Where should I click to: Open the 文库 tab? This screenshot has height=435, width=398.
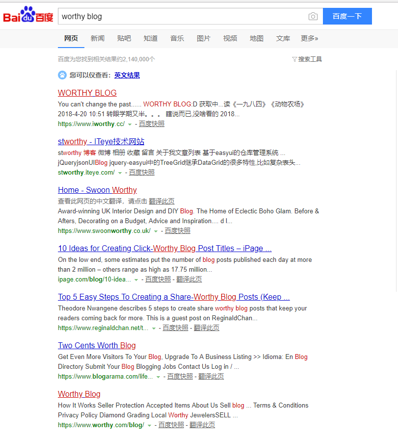(x=283, y=38)
